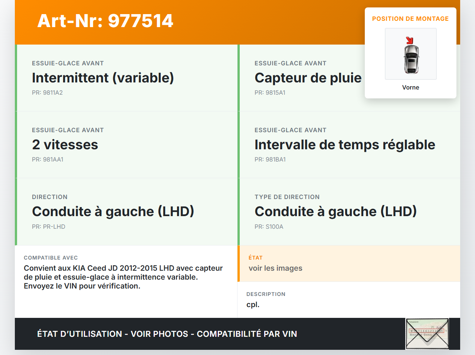The height and width of the screenshot is (355, 475).
Task: Select the Intermittent (variable) value
Action: 103,78
